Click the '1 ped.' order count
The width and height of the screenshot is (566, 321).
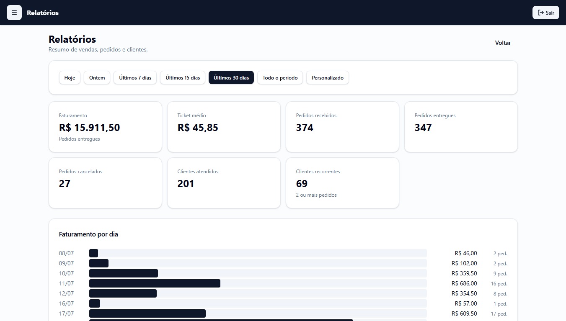[x=500, y=304]
